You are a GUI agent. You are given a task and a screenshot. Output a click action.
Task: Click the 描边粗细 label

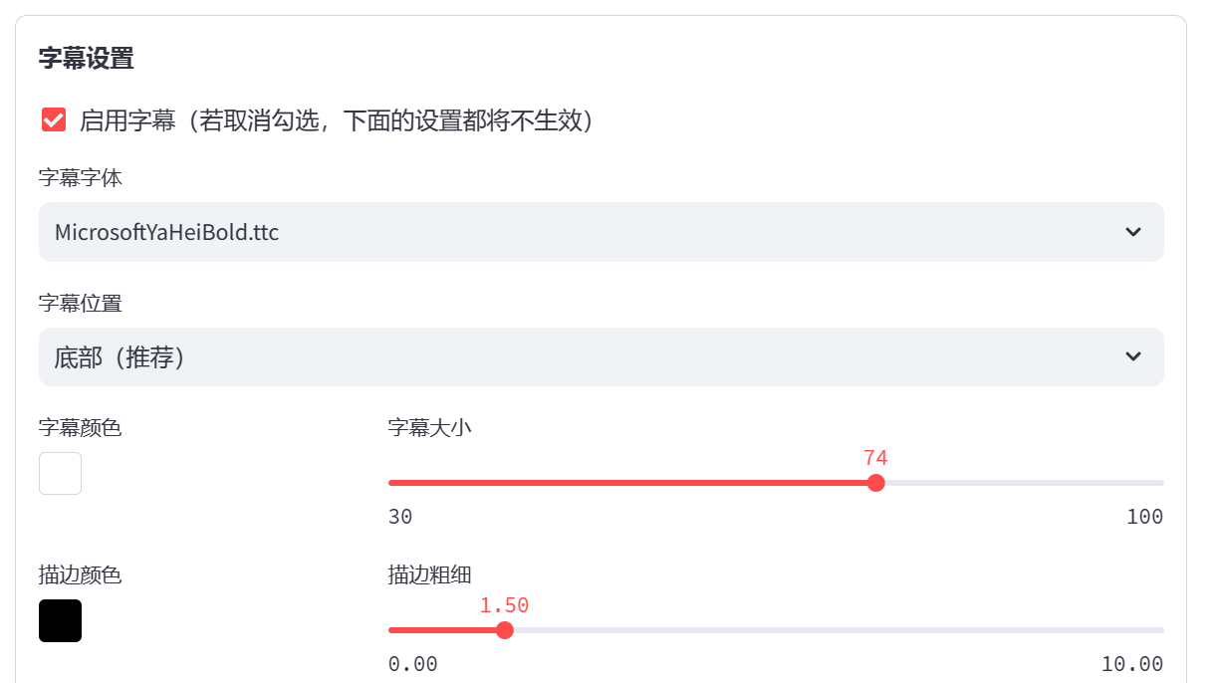point(429,574)
